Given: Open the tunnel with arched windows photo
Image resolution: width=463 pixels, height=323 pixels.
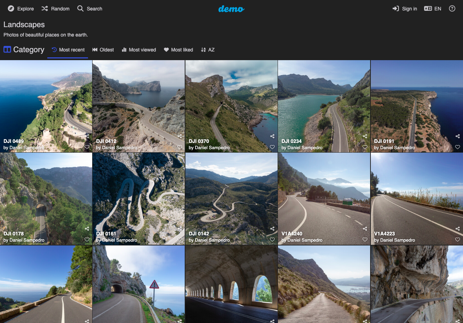Looking at the screenshot, I should pyautogui.click(x=231, y=284).
